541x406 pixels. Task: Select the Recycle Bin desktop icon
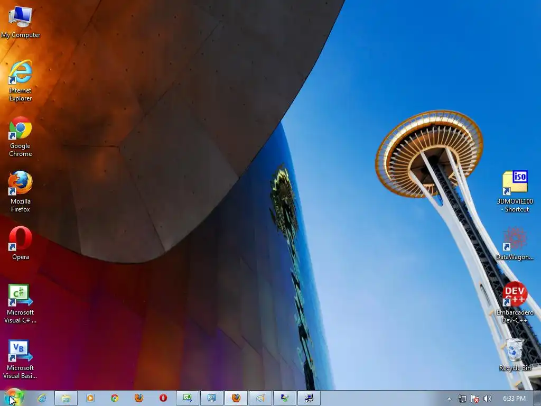pyautogui.click(x=515, y=355)
